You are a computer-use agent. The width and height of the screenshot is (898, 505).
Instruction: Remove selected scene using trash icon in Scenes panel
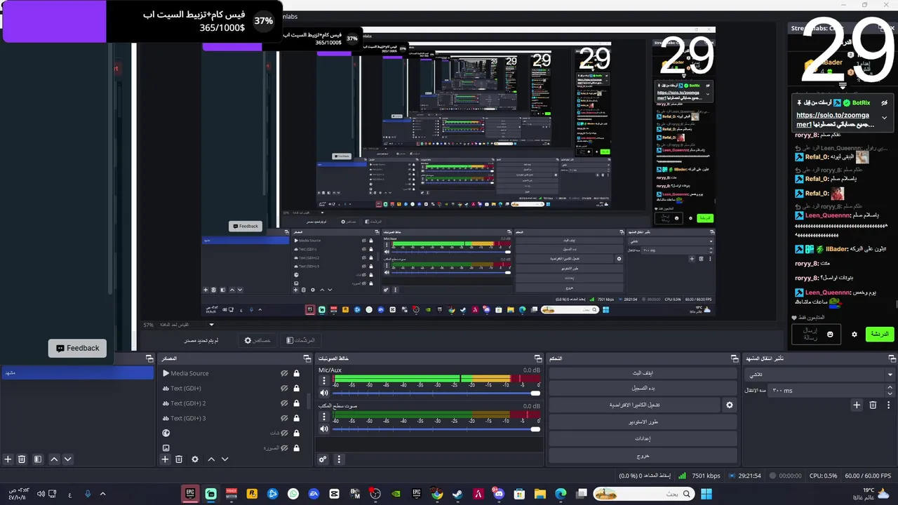tap(22, 459)
